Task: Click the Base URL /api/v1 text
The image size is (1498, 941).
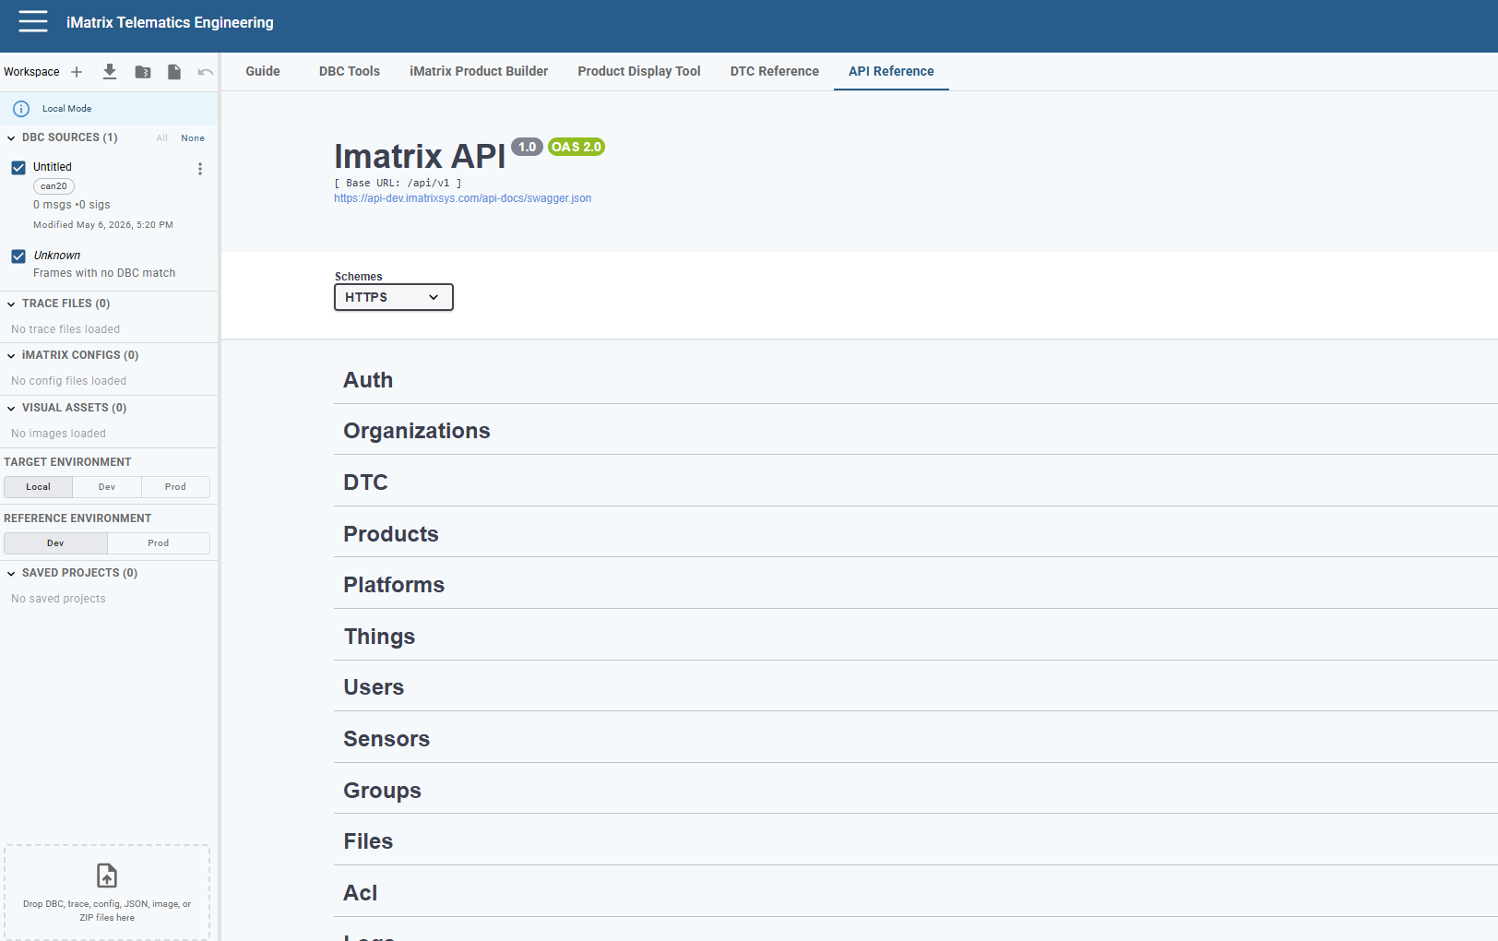Action: coord(398,183)
